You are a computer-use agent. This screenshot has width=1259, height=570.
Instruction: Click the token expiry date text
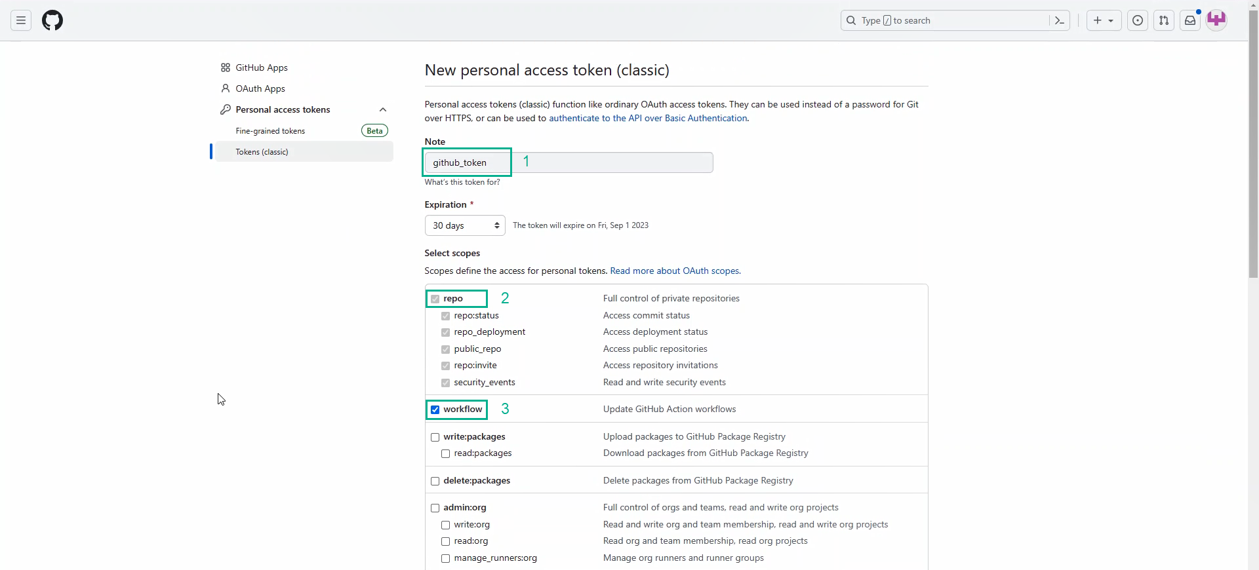tap(580, 225)
